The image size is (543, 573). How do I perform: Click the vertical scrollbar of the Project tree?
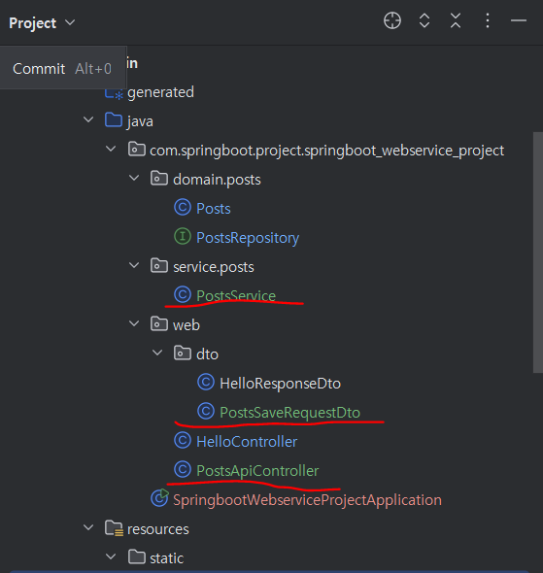coord(538,253)
